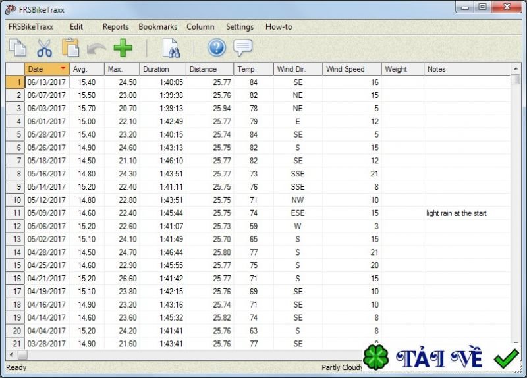Click date cell 05/09/2017
Screen dimensions: 527x378
(x=47, y=213)
